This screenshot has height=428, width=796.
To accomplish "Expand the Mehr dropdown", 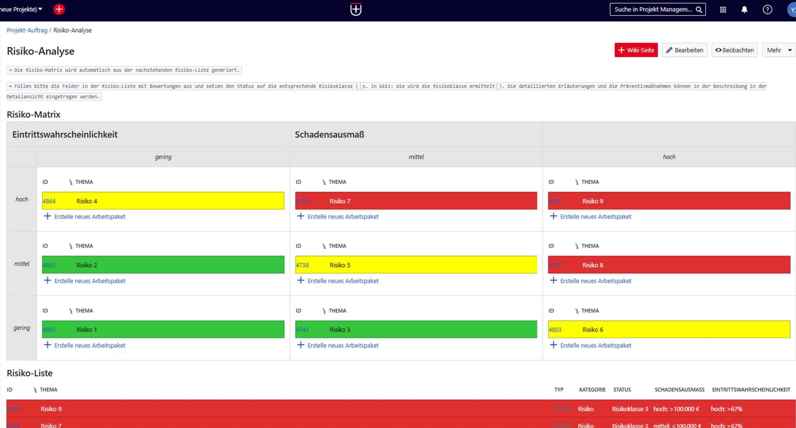I will click(779, 50).
